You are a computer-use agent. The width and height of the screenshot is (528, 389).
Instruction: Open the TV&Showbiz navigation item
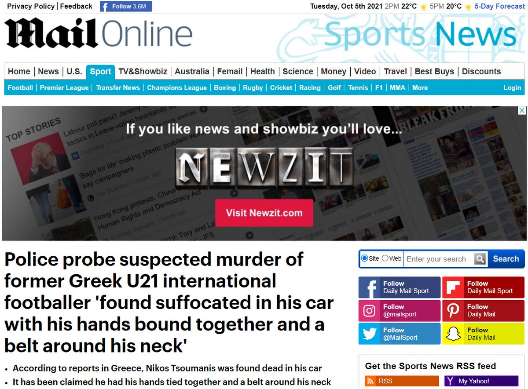coord(143,72)
